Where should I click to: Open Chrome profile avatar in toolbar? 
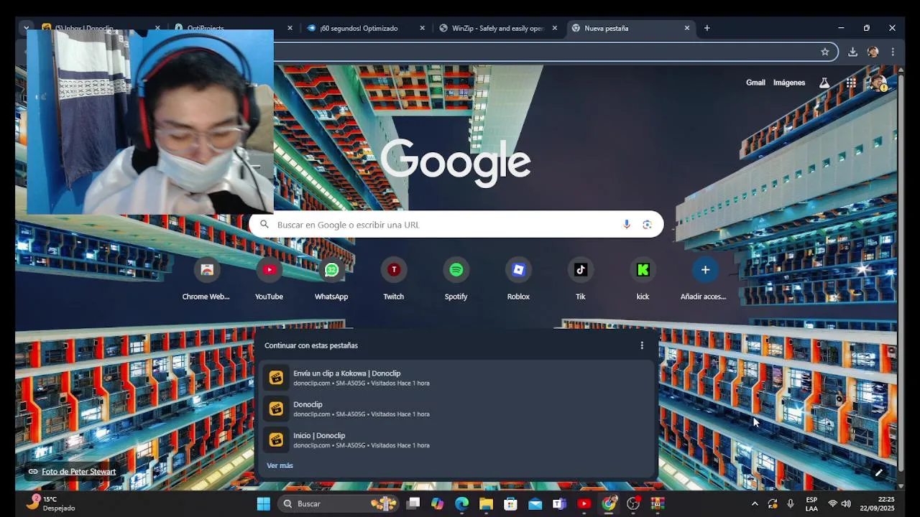(873, 52)
